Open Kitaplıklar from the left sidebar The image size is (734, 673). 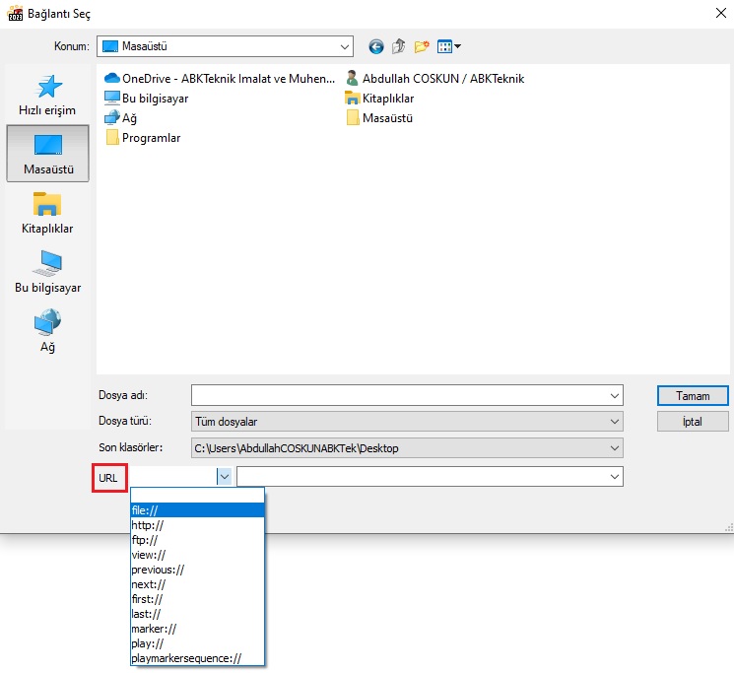pyautogui.click(x=47, y=212)
